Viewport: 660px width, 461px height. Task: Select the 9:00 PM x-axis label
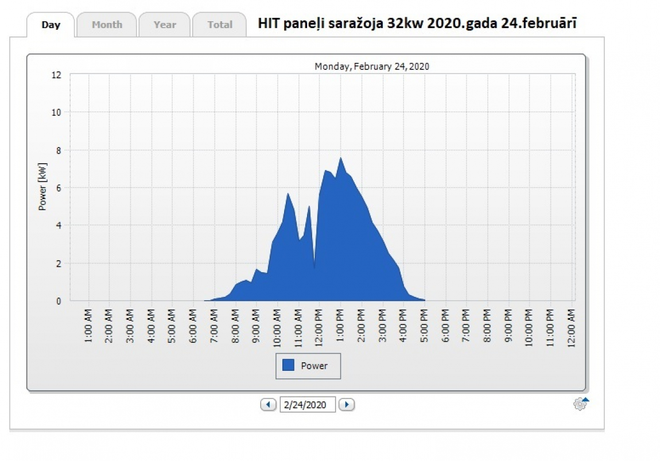(x=509, y=327)
